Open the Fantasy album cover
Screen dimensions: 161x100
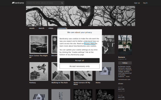pos(39,71)
